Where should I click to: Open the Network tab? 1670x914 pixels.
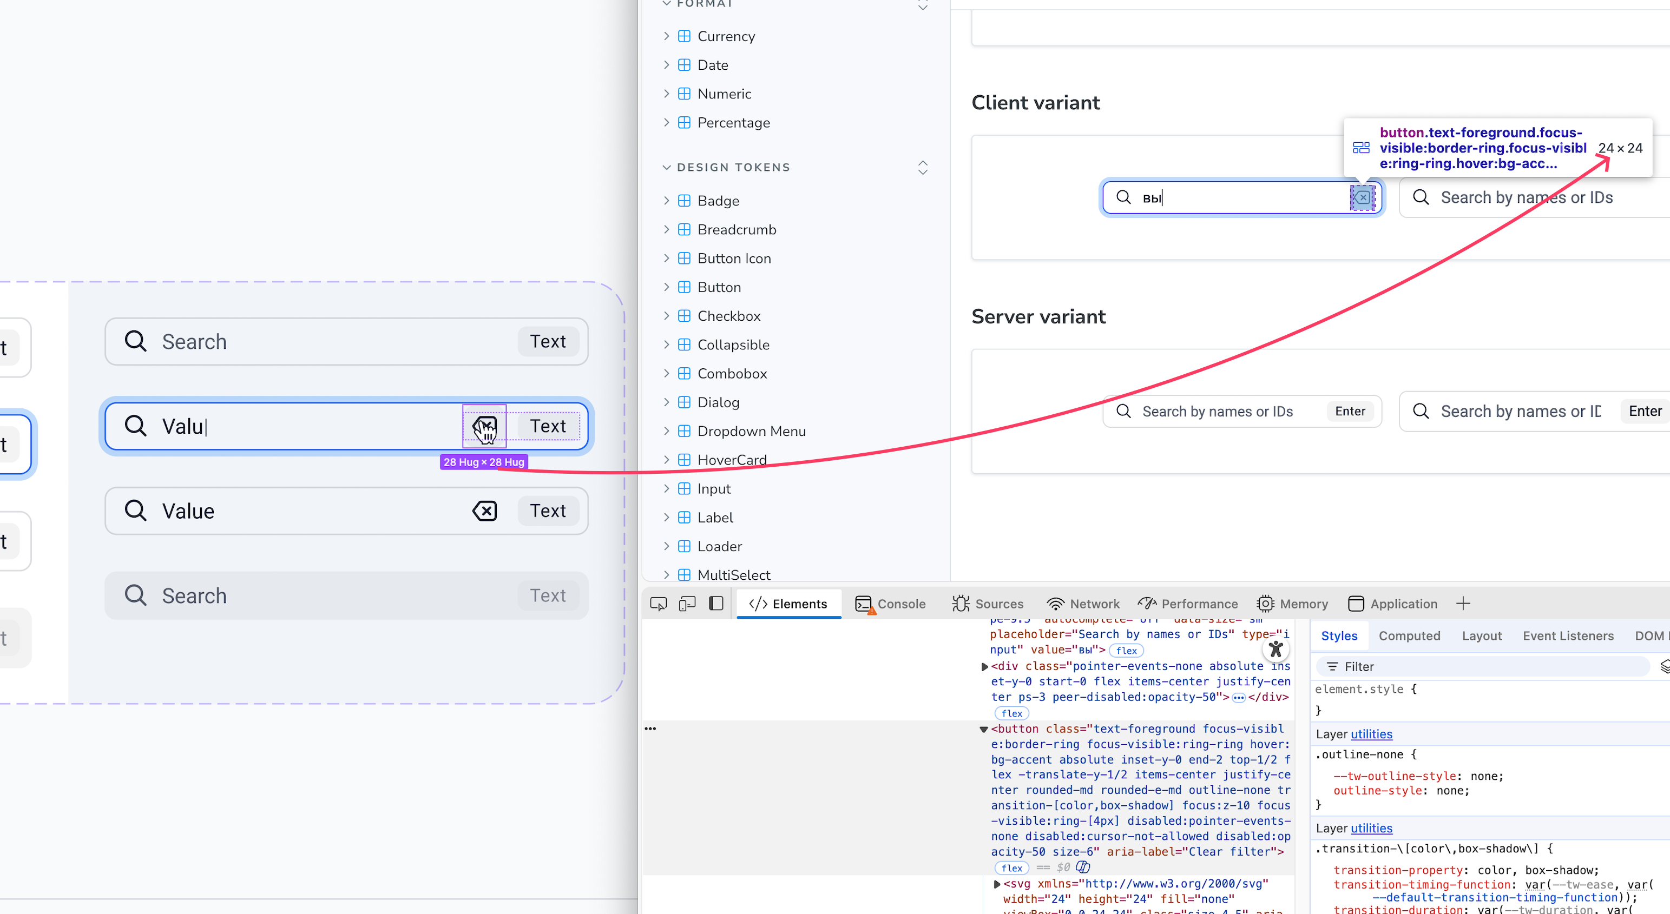1083,604
